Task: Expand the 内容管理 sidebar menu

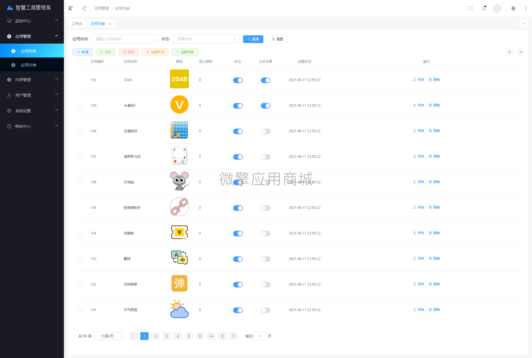Action: 32,80
